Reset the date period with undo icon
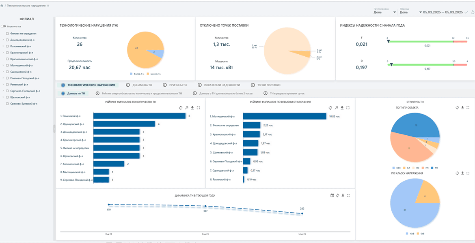The image size is (475, 243). coord(473,12)
